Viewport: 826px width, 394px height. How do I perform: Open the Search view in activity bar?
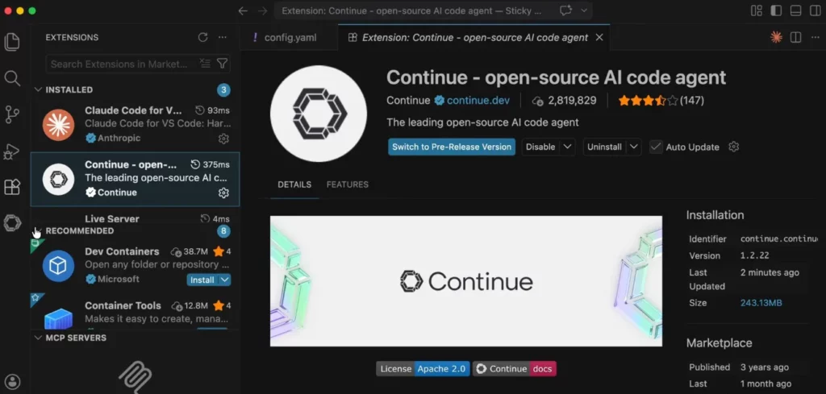click(x=12, y=78)
